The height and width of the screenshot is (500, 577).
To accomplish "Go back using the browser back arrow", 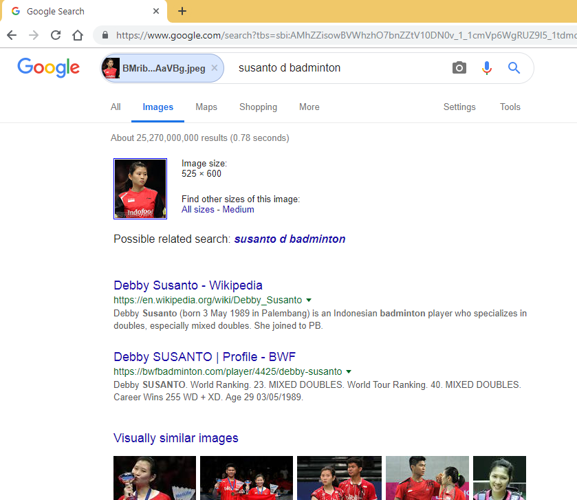I will [x=11, y=34].
